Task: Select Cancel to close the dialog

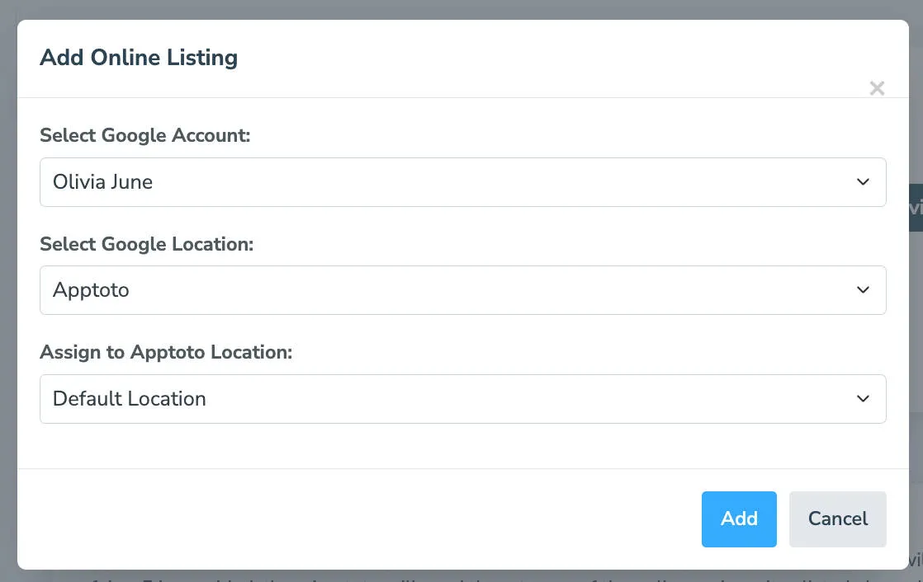Action: click(x=837, y=519)
